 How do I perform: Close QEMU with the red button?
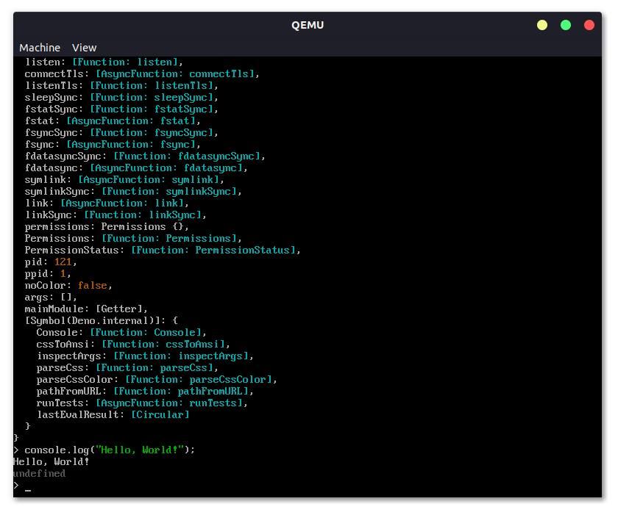pyautogui.click(x=589, y=25)
